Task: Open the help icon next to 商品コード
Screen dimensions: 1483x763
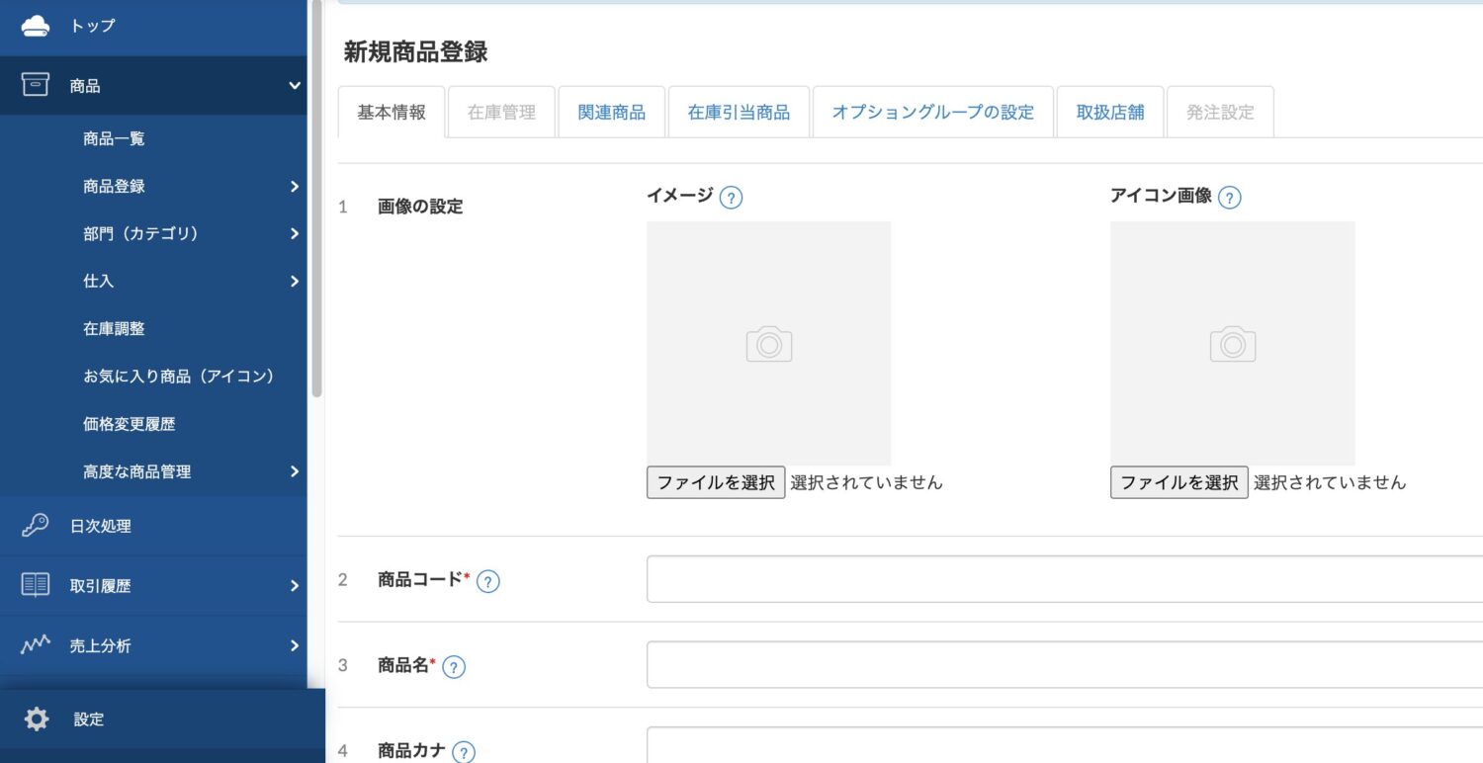Action: coord(486,581)
